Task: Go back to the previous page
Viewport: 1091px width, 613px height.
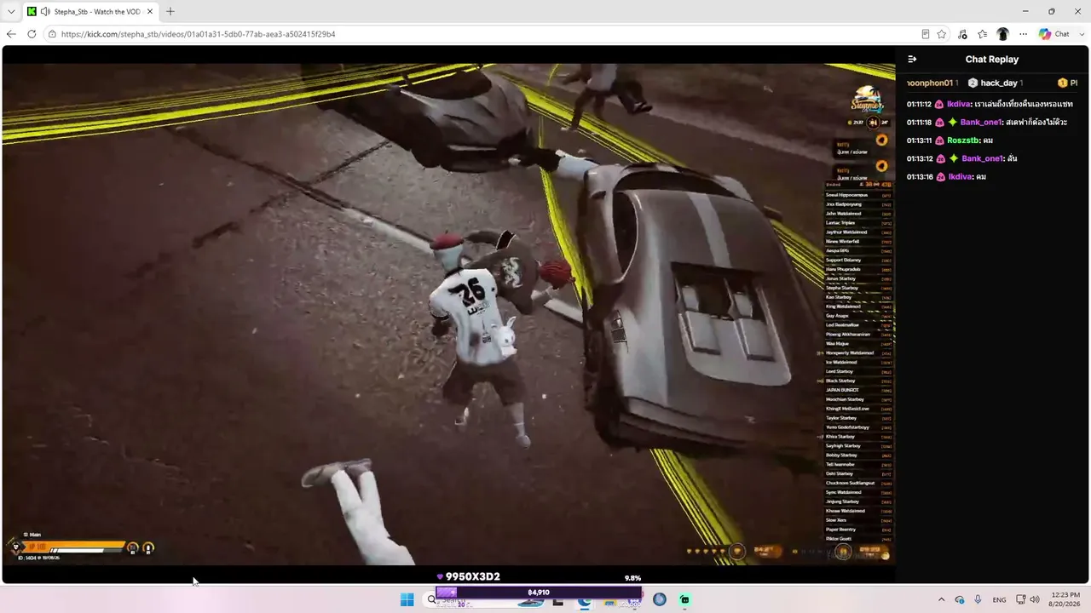Action: tap(11, 34)
